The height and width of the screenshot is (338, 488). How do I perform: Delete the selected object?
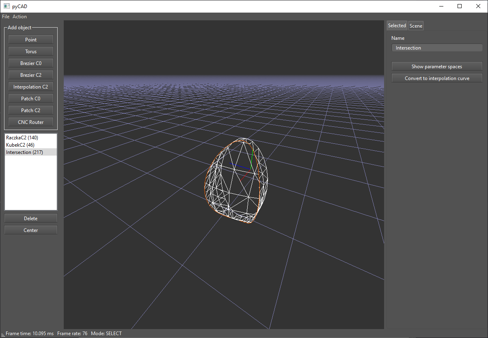pos(30,218)
